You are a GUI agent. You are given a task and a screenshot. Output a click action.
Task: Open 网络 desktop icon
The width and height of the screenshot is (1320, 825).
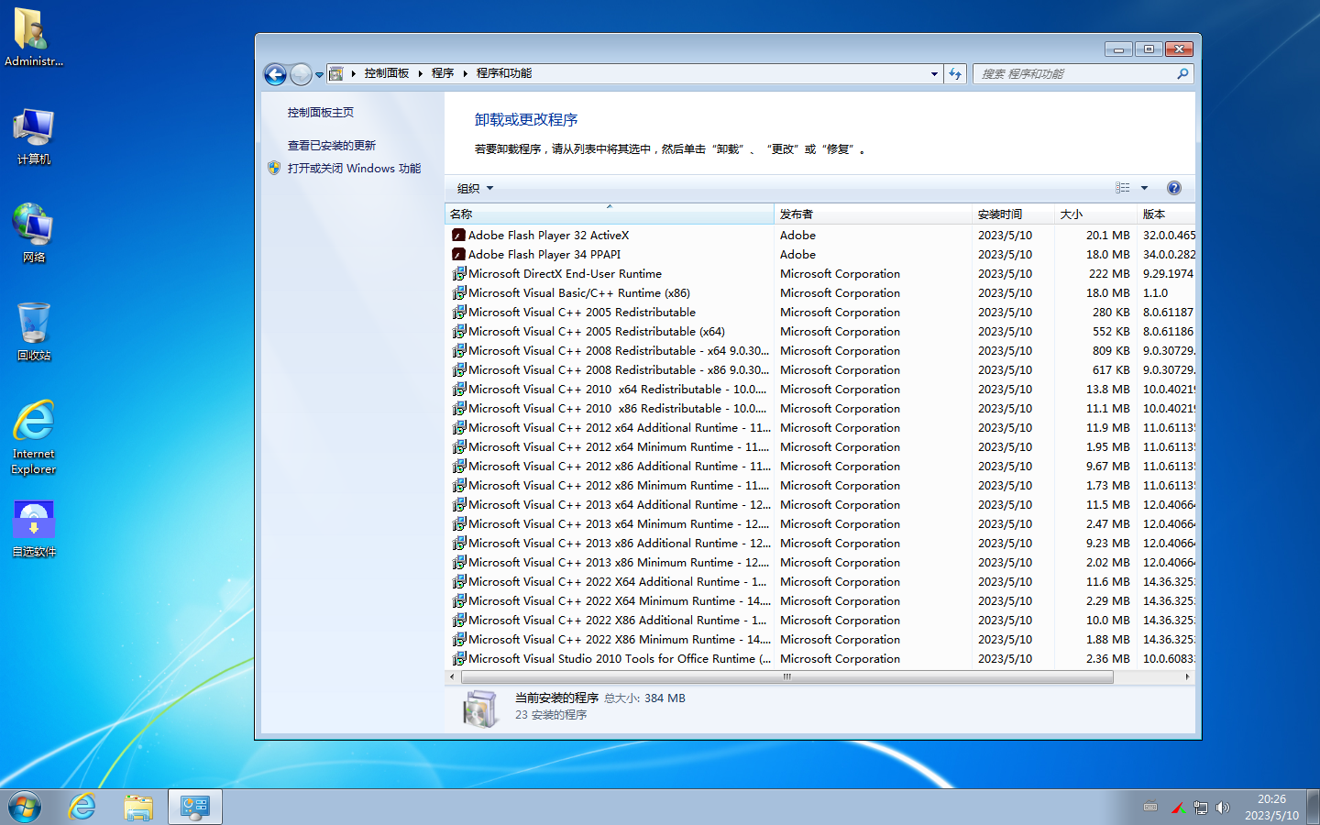(x=34, y=234)
